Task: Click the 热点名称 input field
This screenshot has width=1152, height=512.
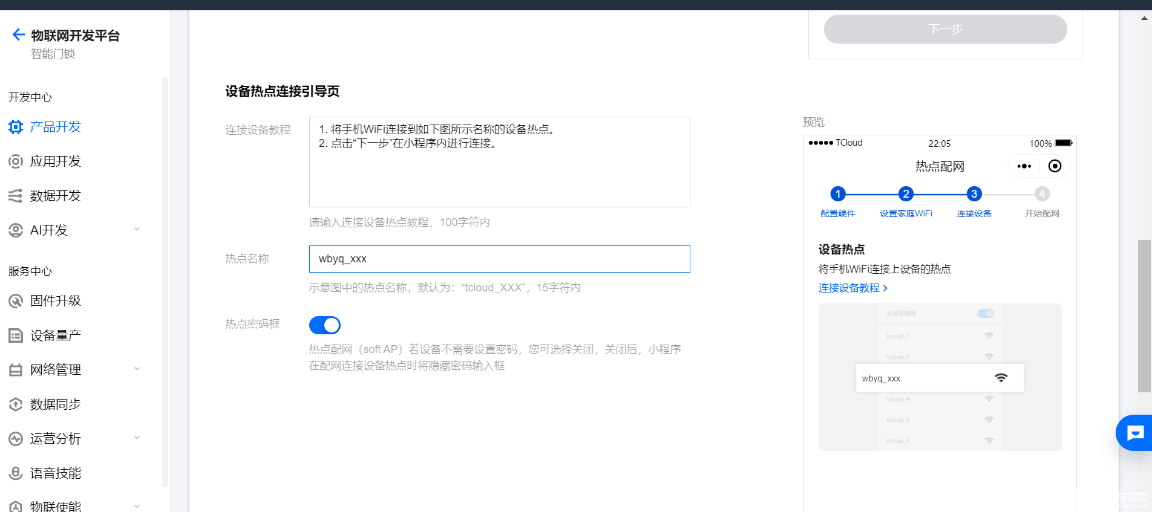Action: click(x=499, y=259)
